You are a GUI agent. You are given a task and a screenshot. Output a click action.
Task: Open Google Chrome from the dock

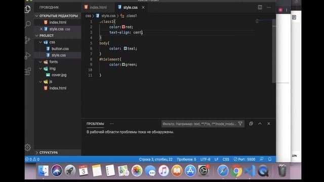236,171
